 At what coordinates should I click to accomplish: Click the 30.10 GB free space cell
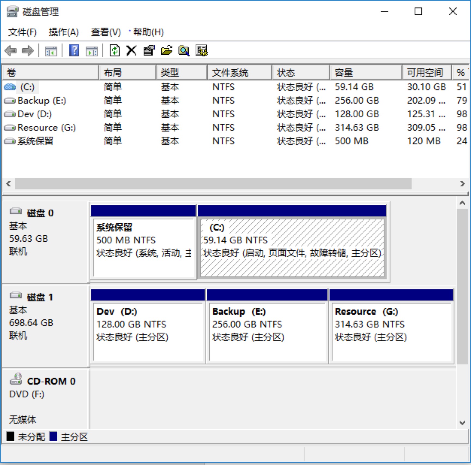[x=426, y=87]
